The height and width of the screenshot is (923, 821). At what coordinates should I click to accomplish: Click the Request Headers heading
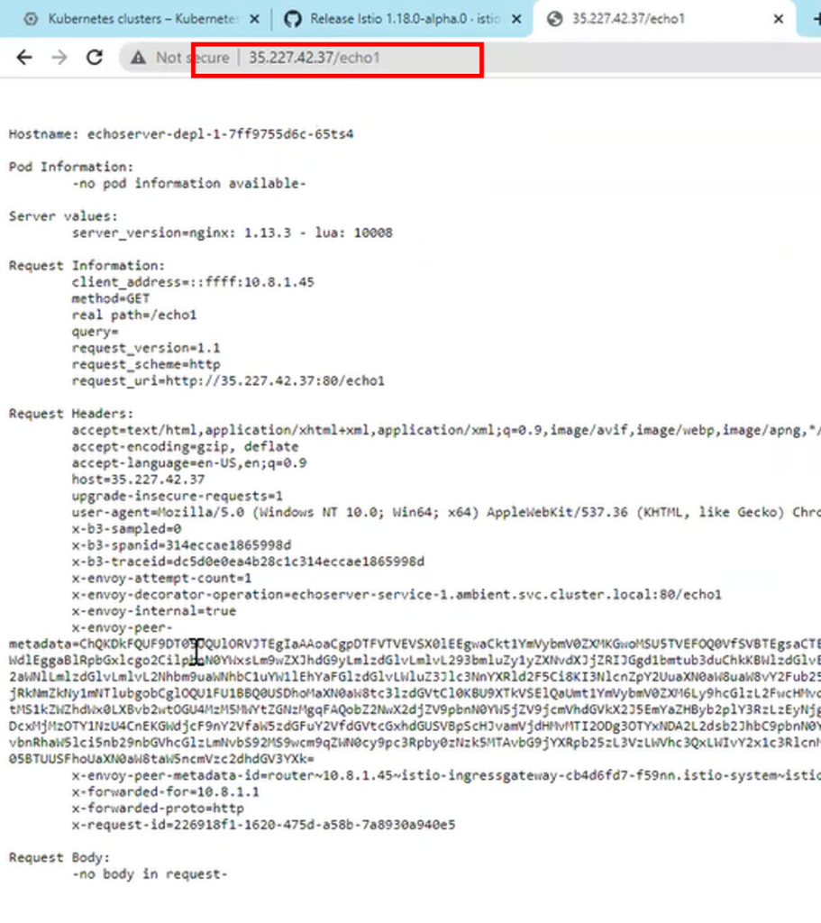coord(71,415)
